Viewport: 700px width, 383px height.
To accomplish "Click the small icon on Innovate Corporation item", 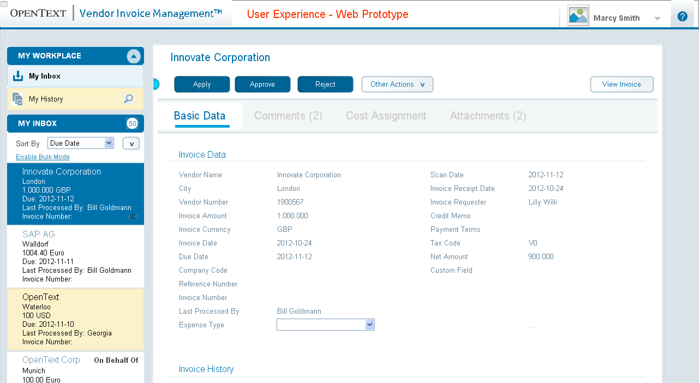I will pyautogui.click(x=133, y=217).
